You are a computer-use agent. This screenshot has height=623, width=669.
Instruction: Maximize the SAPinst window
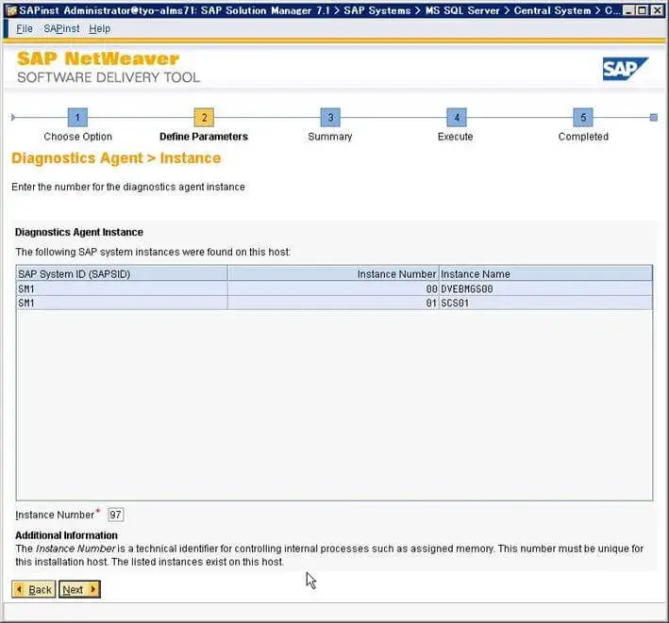coord(642,10)
